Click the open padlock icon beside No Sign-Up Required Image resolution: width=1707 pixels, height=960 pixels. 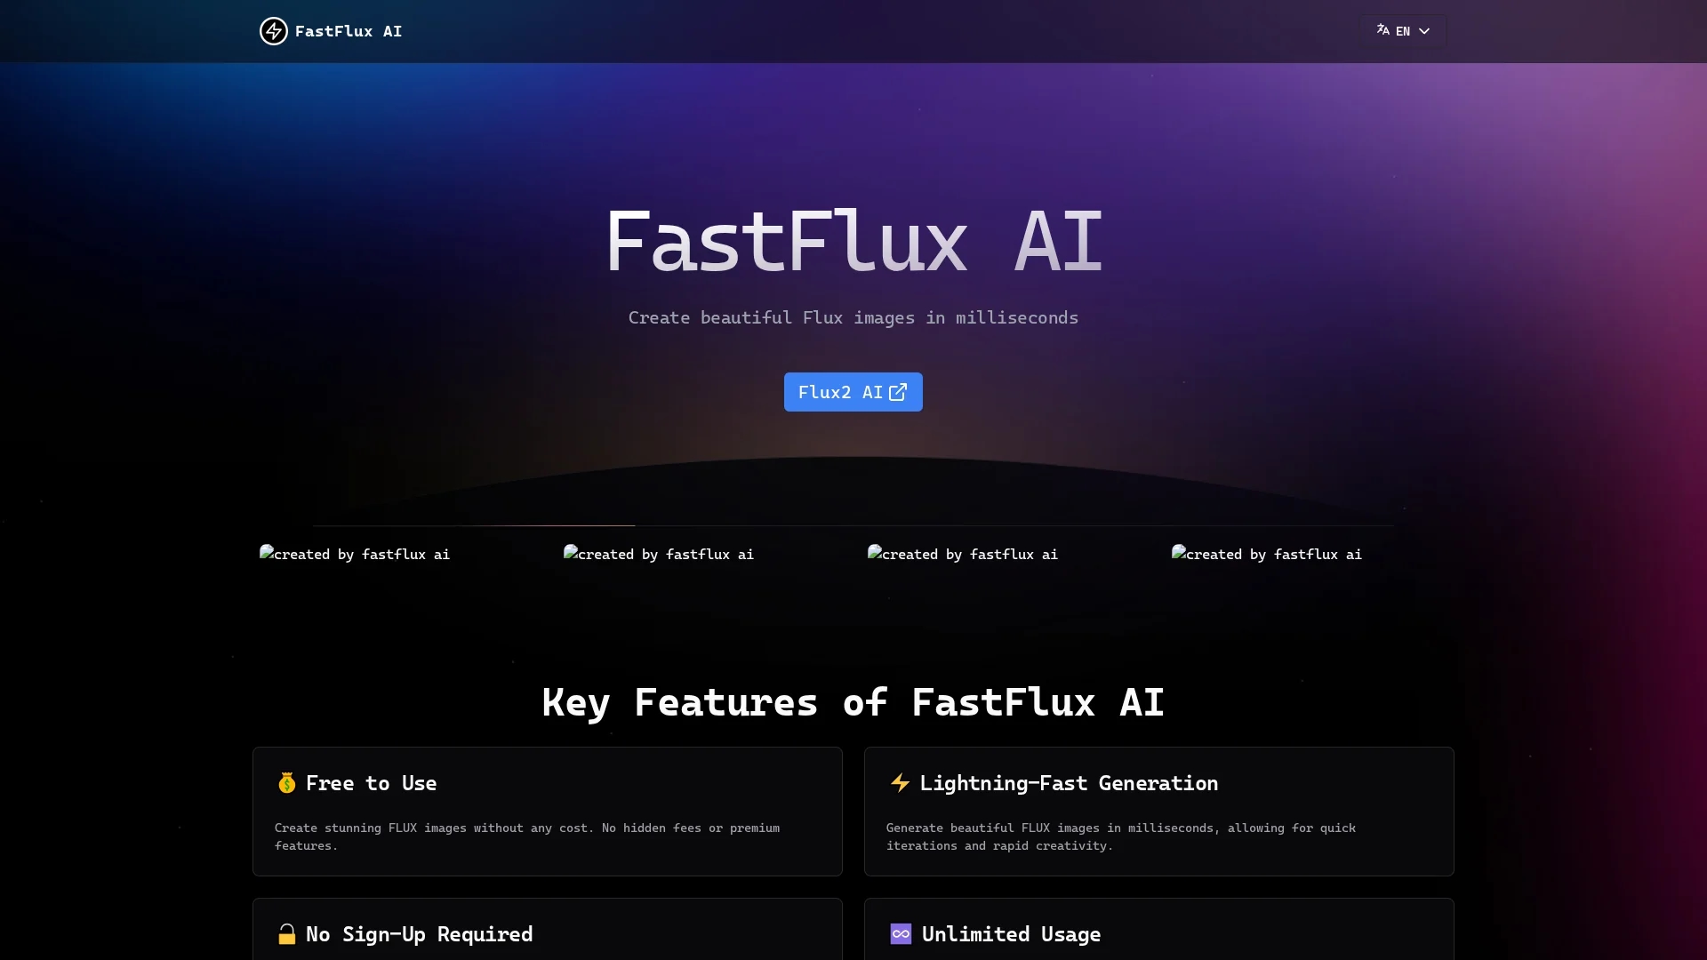286,934
